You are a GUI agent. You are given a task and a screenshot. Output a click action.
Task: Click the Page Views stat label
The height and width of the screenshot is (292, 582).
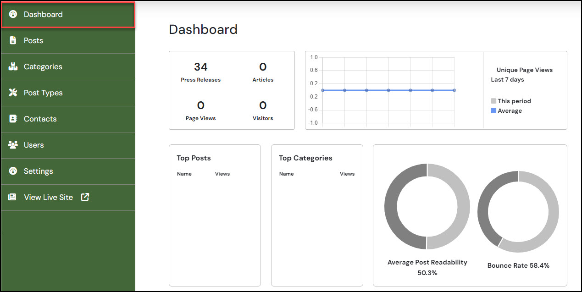pos(200,118)
